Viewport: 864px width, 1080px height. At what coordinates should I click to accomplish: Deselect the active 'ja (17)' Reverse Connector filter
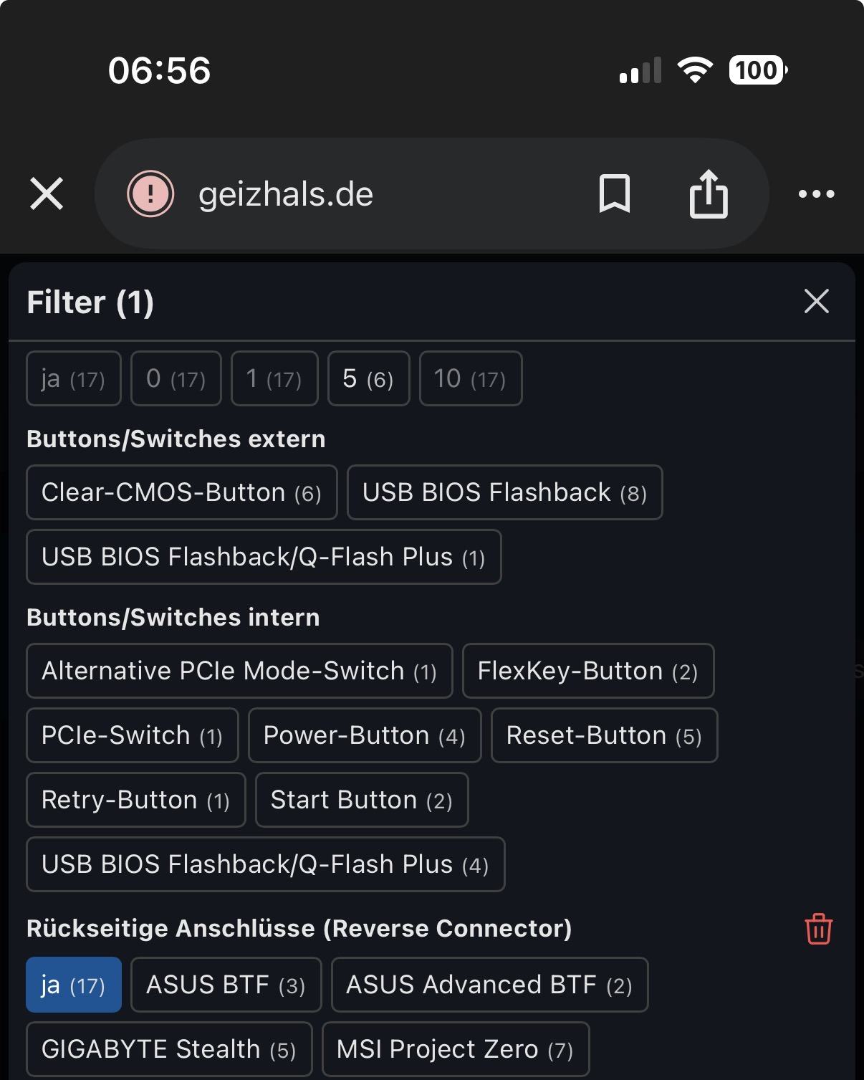coord(74,985)
